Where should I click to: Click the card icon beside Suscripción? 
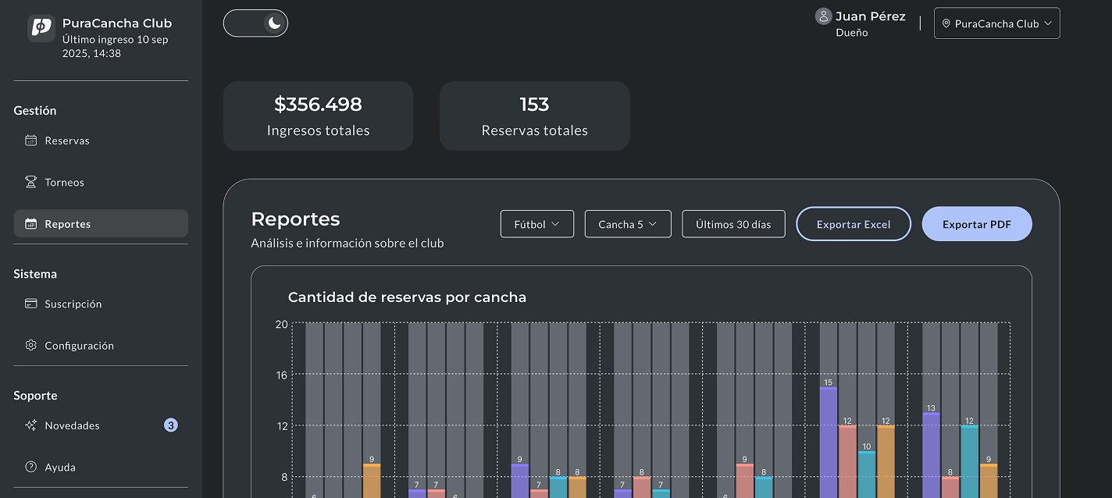click(31, 304)
